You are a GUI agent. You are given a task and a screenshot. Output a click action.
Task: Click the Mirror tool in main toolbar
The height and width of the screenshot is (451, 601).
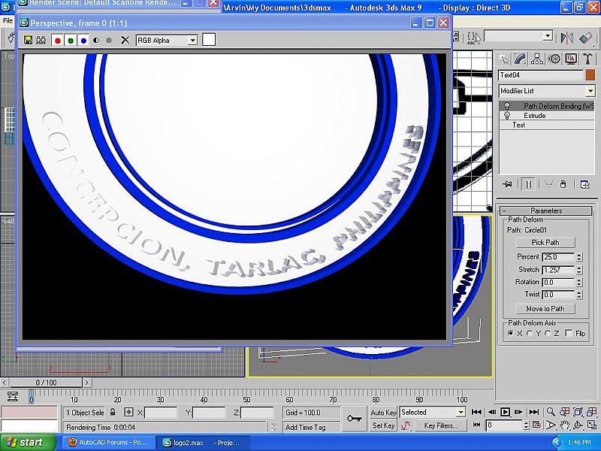[x=567, y=38]
